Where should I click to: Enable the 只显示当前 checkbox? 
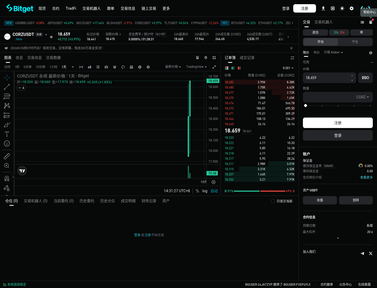273,201
